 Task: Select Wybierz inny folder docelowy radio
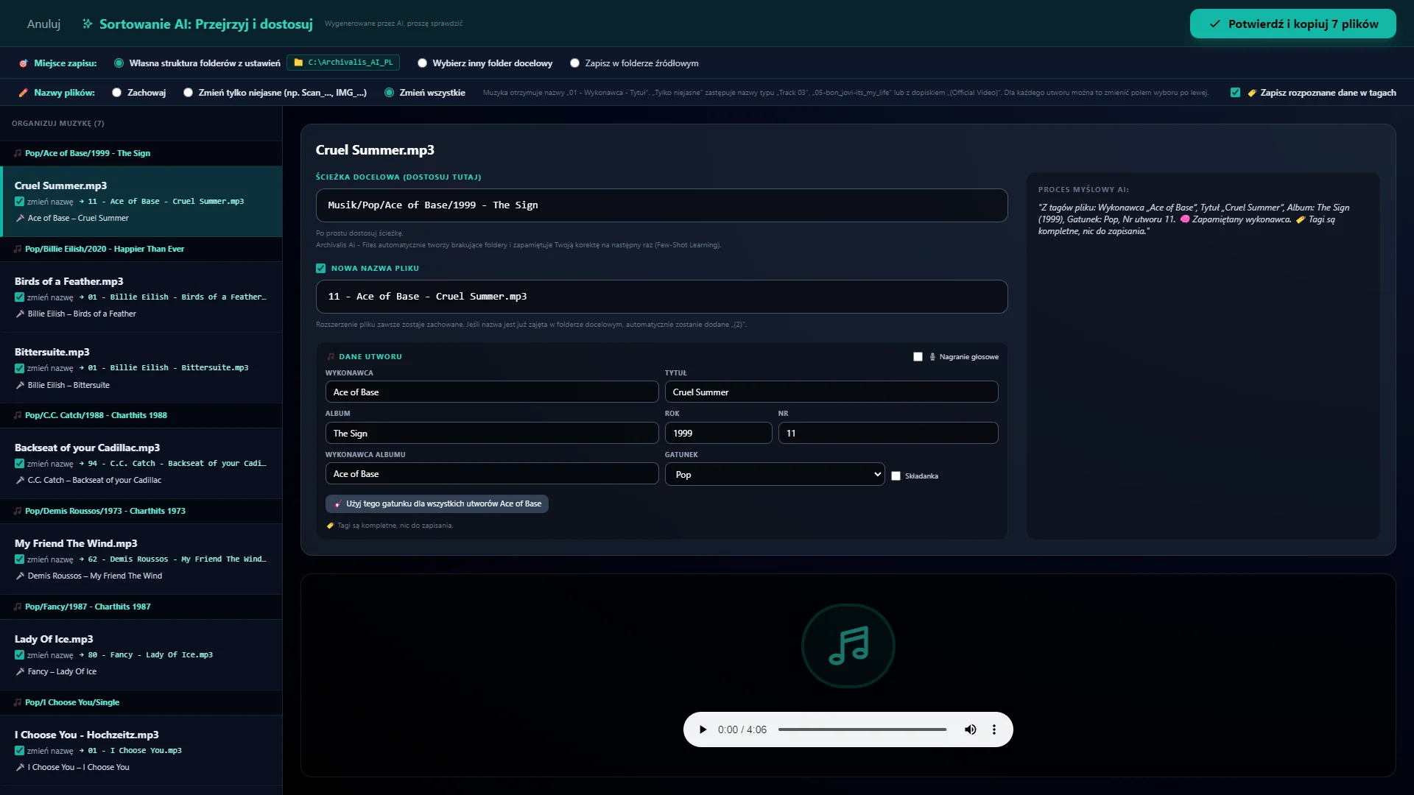(x=422, y=63)
